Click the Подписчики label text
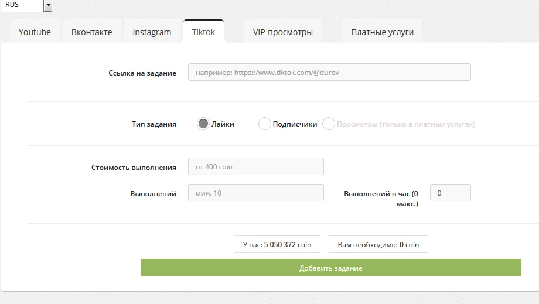The height and width of the screenshot is (304, 539). [295, 124]
